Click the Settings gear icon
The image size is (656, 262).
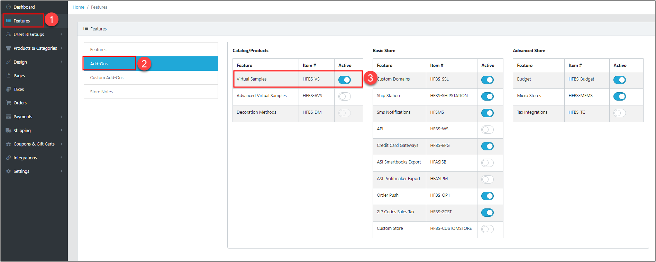(x=9, y=171)
